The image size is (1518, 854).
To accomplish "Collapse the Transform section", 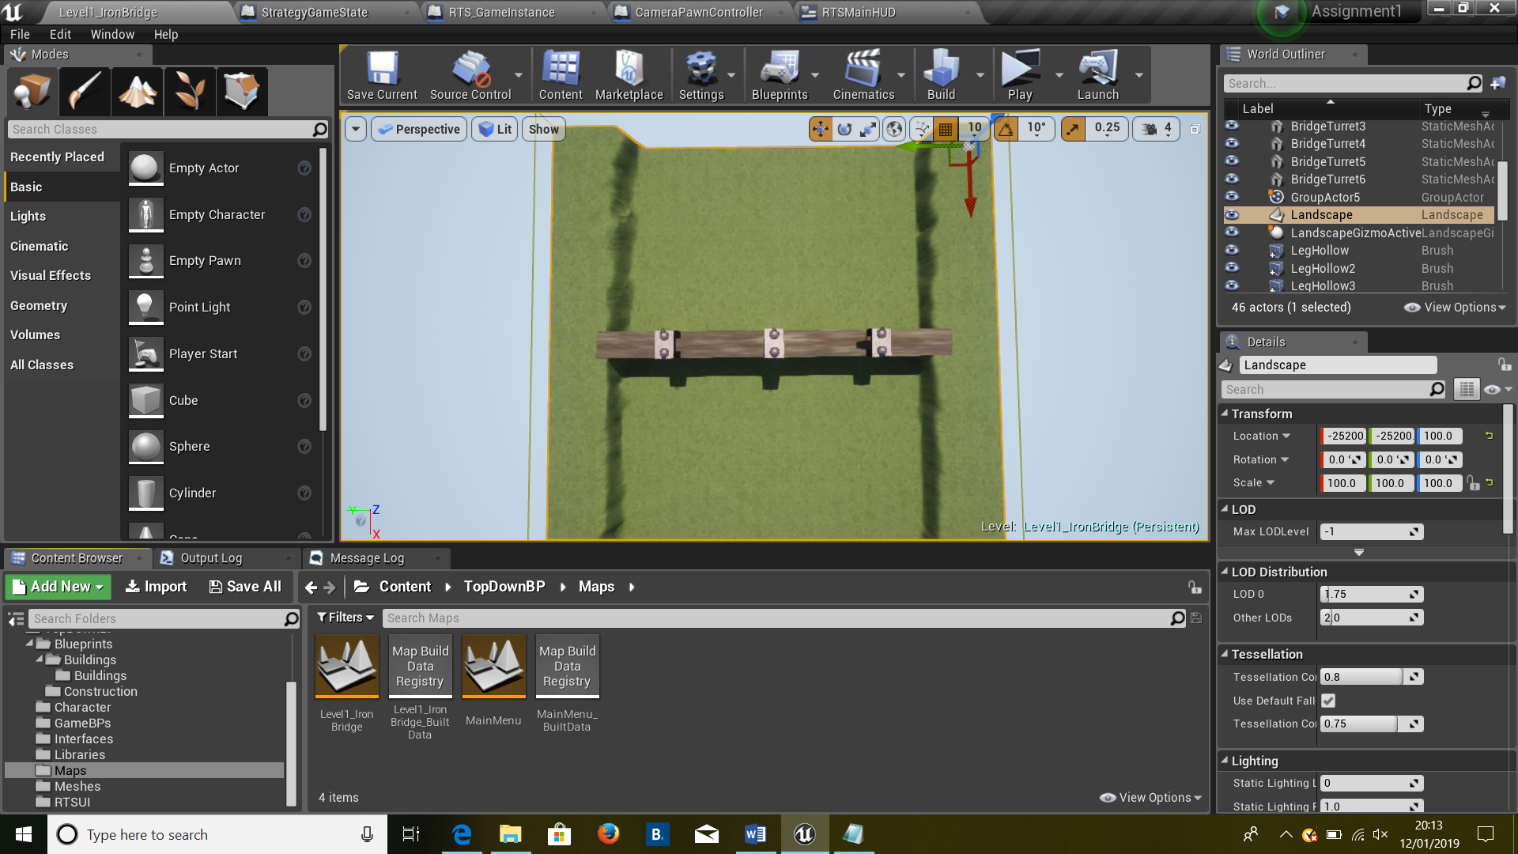I will pos(1224,413).
